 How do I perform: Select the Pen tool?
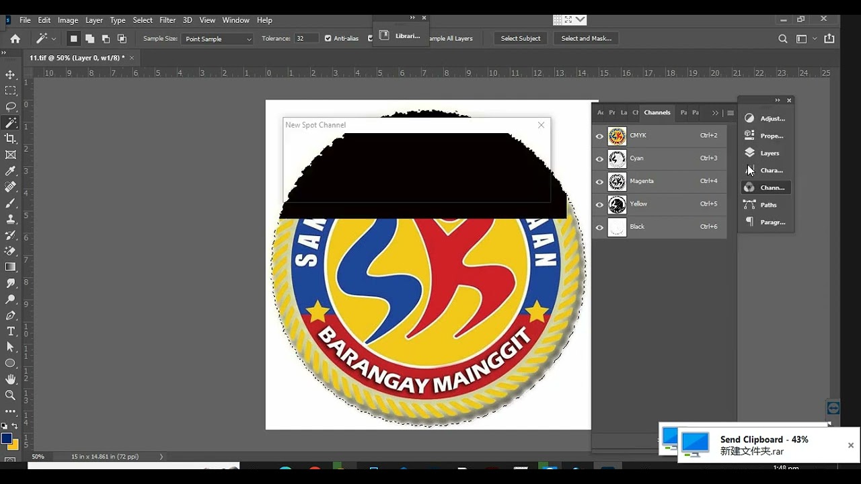tap(10, 315)
